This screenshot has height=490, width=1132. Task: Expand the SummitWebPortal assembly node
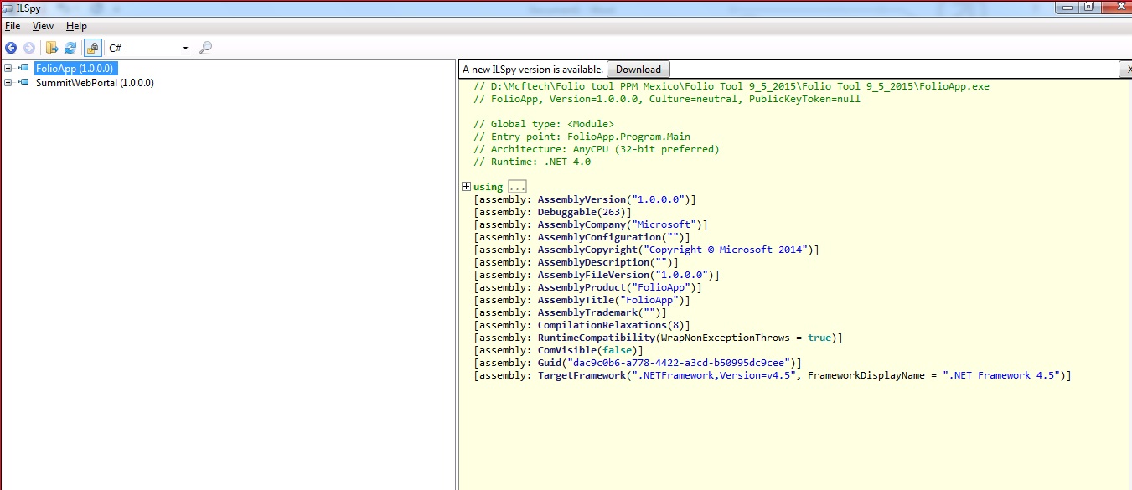click(8, 83)
